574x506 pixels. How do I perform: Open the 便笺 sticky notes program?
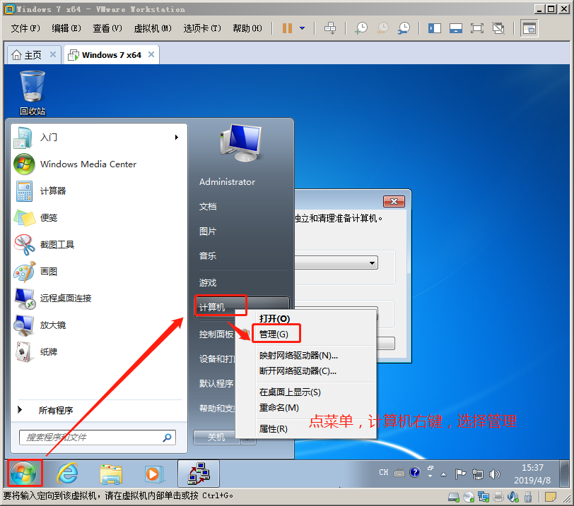(x=100, y=218)
